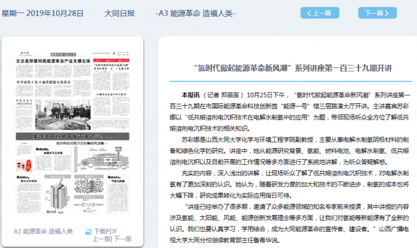Viewport: 417px width, 248px height.
Task: Open the 下载PDF link
Action: [106, 231]
